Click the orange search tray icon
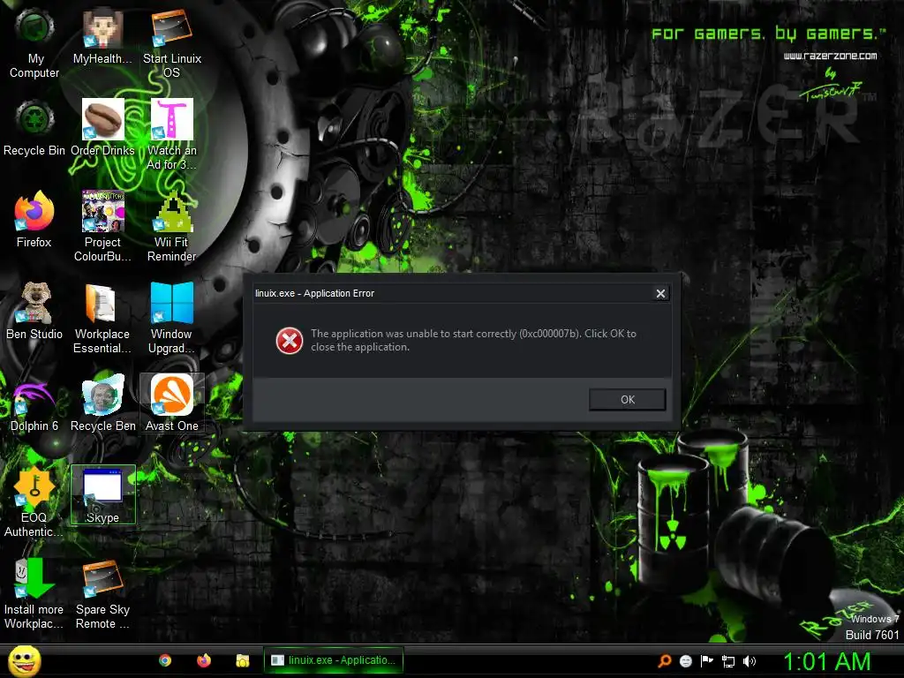Image resolution: width=904 pixels, height=678 pixels. click(x=665, y=661)
